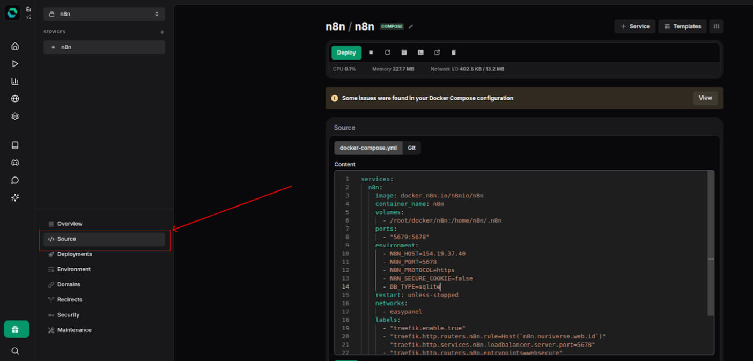The width and height of the screenshot is (753, 361).
Task: Click the code editor vertical scrollbar
Action: pyautogui.click(x=711, y=243)
